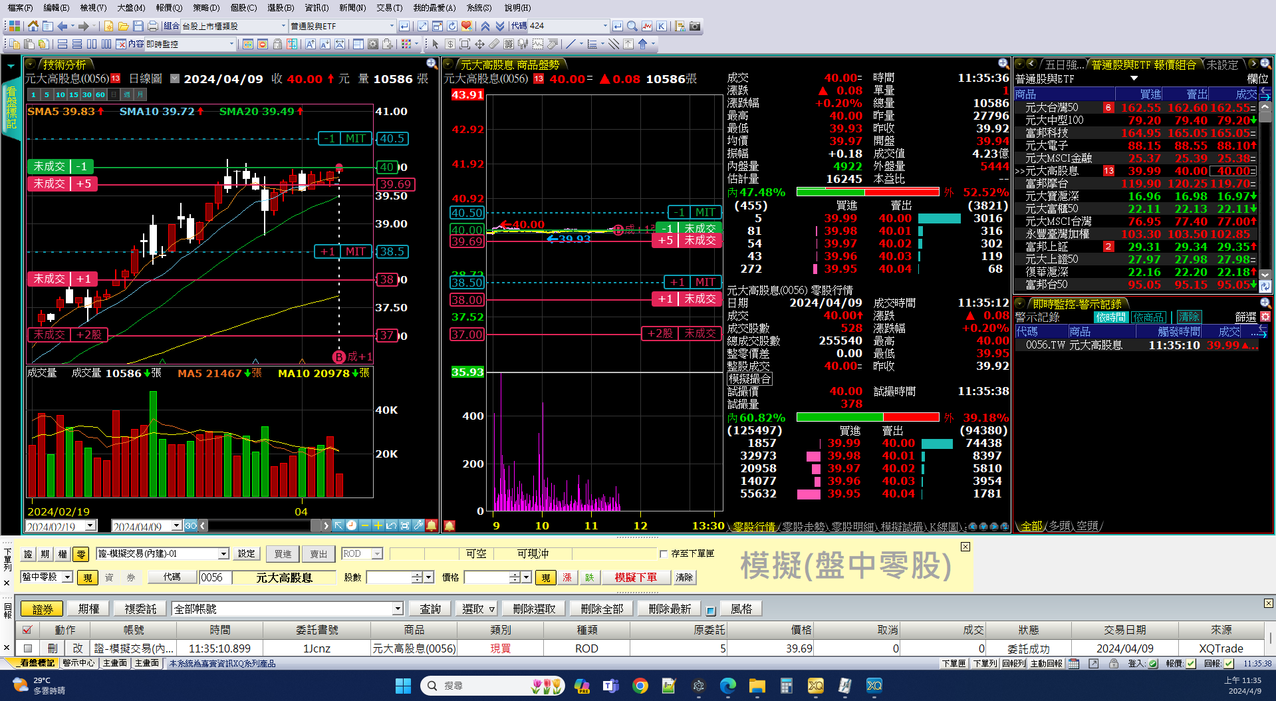Open the 策略(D) menu
Screen dimensions: 1276x701
(205, 7)
